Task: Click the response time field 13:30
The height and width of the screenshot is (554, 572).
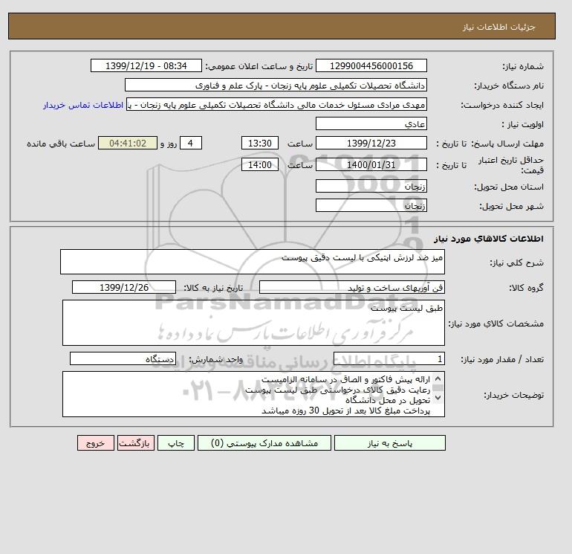Action: (260, 144)
